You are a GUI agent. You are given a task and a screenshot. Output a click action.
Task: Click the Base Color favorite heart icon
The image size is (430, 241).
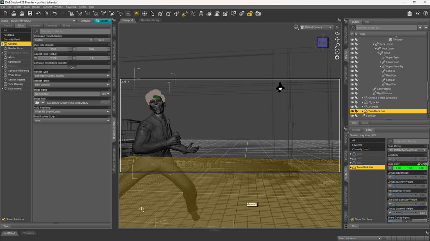[x=422, y=164]
